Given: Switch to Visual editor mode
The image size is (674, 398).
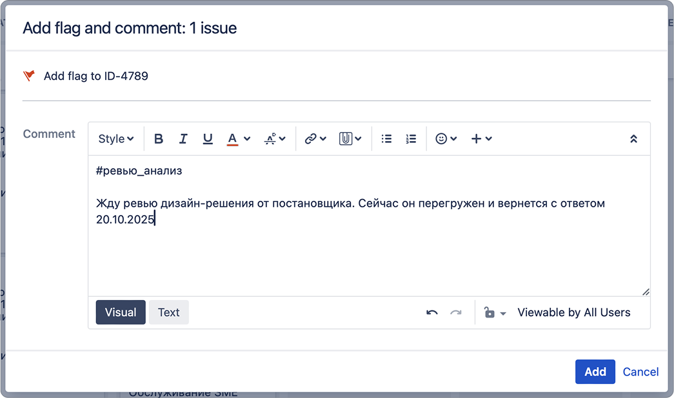Looking at the screenshot, I should (121, 312).
